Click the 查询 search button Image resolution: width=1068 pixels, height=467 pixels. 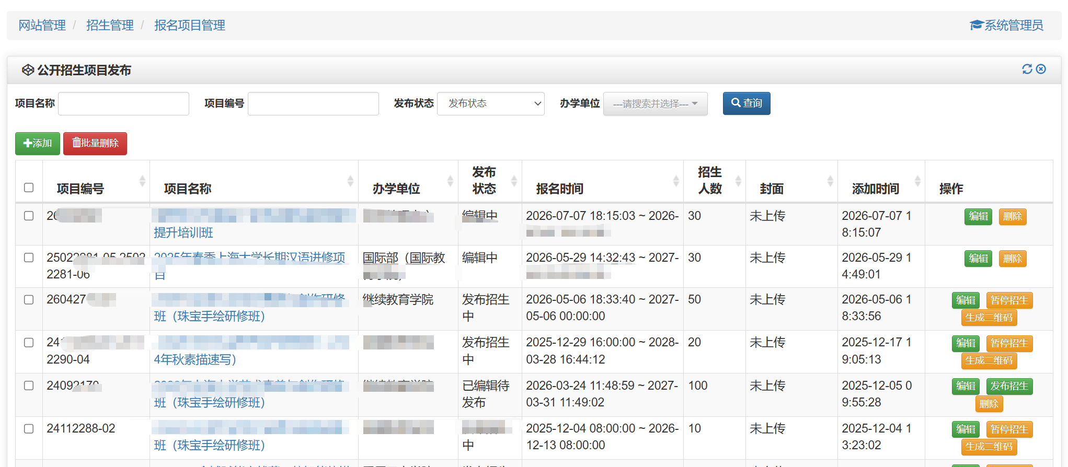(x=747, y=103)
